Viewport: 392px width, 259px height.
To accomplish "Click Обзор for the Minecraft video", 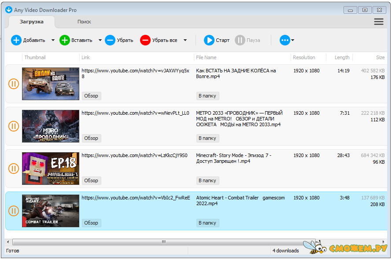I will (x=92, y=180).
